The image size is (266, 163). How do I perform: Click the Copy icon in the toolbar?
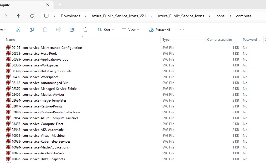coord(32,30)
